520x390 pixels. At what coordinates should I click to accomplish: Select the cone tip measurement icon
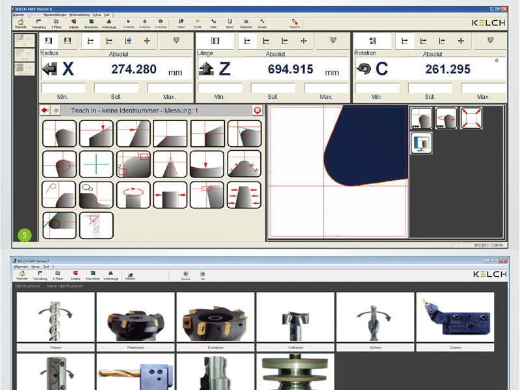(170, 164)
